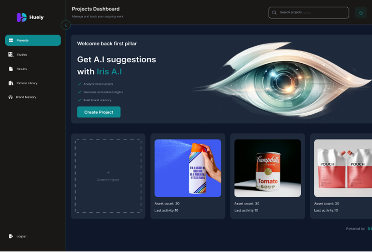Click the Analyze brand assets checkmark
372x252 pixels.
79,84
